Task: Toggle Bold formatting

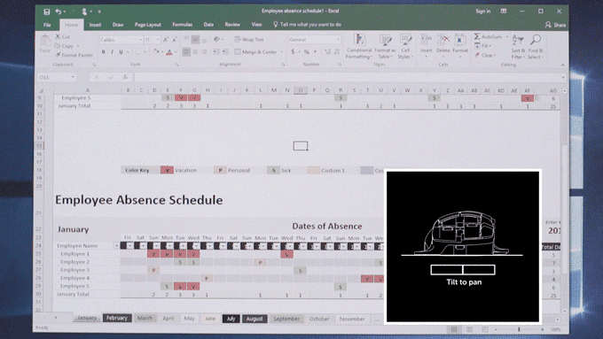Action: (x=103, y=52)
